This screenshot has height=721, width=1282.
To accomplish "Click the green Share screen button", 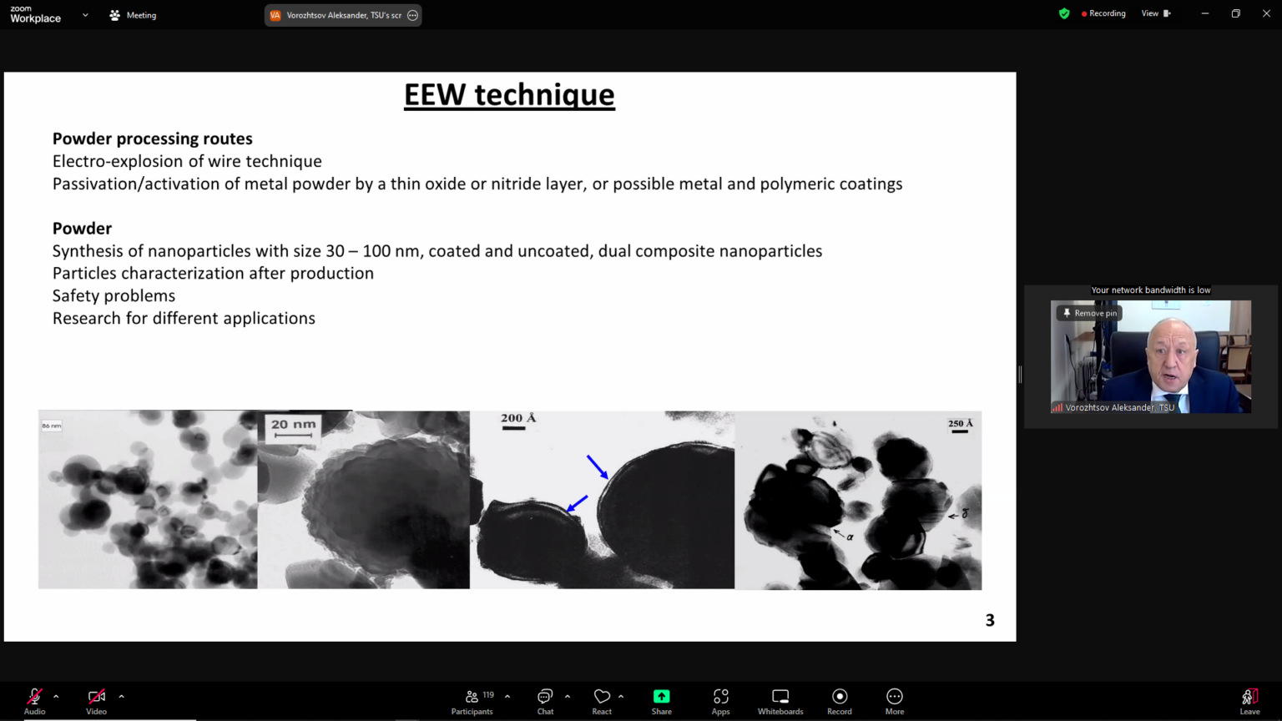I will pos(661,701).
